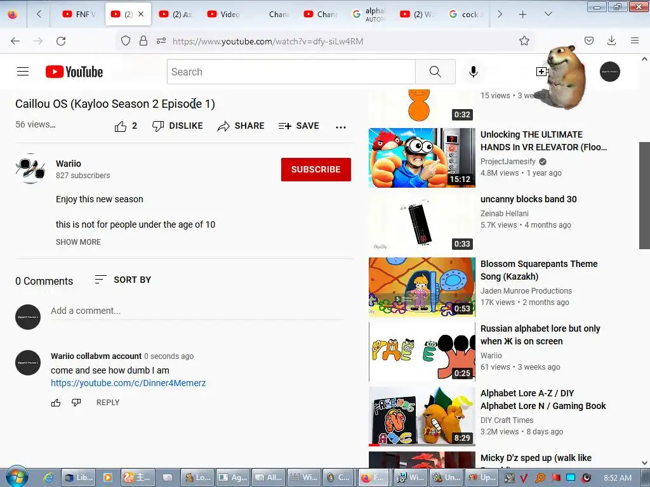This screenshot has height=487, width=650.
Task: Click the scrollbar down arrow
Action: point(644,463)
